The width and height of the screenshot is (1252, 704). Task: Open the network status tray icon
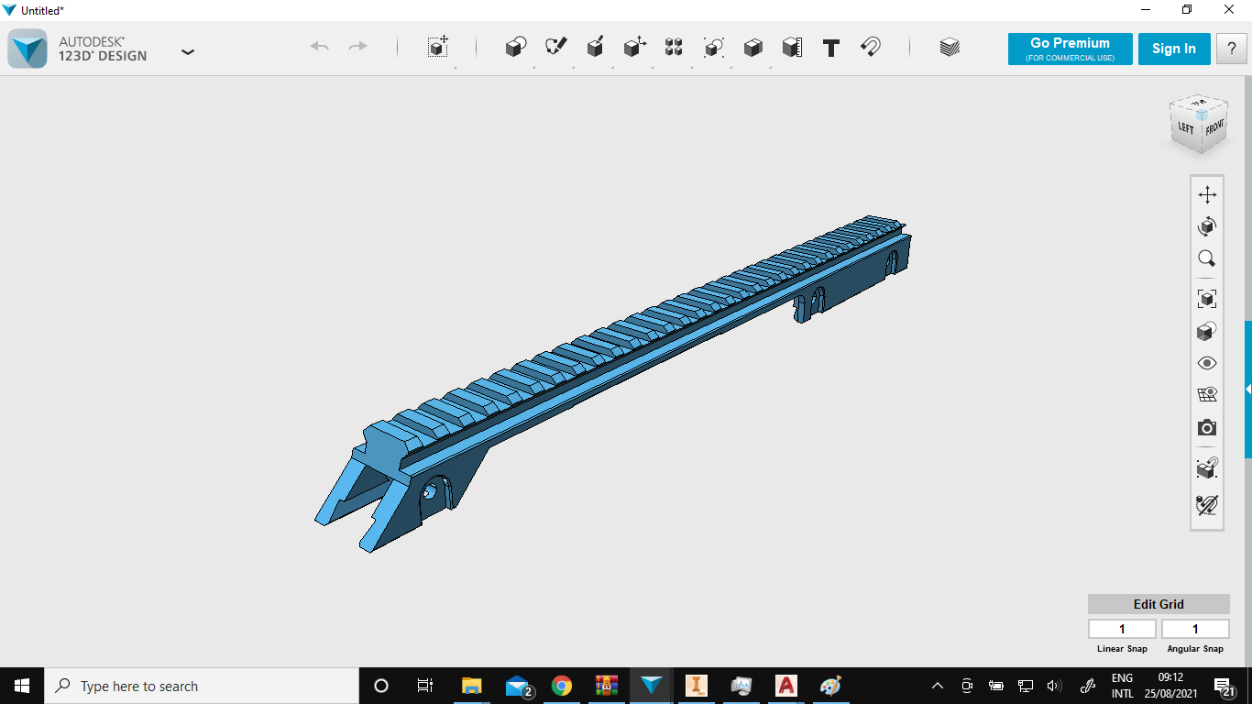[1026, 686]
